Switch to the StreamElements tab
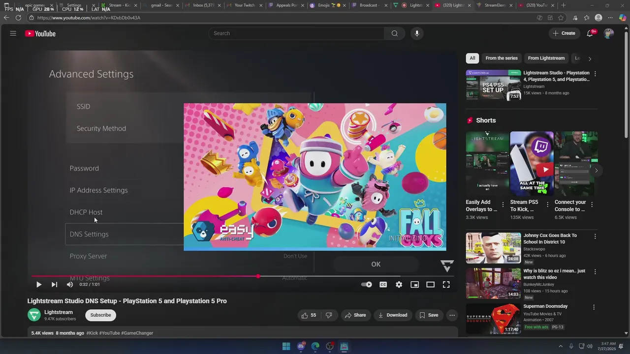Image resolution: width=630 pixels, height=354 pixels. click(x=495, y=5)
